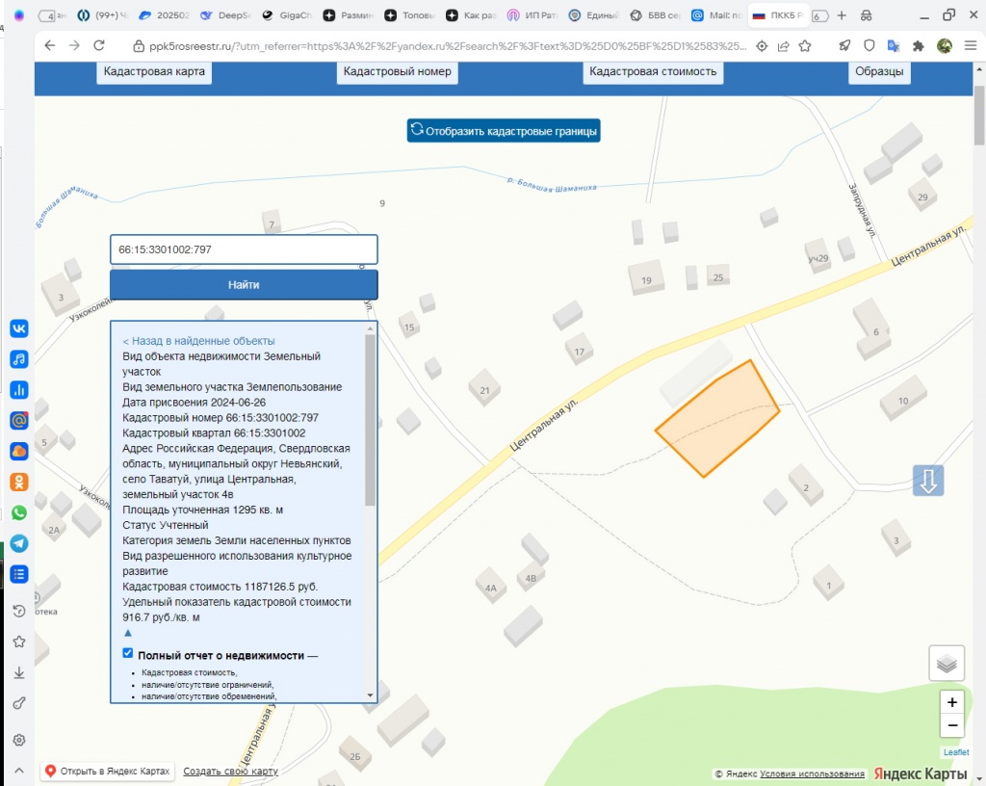Screen dimensions: 986x786
Task: Select the "Кадастровая стоимость" menu item
Action: [653, 71]
